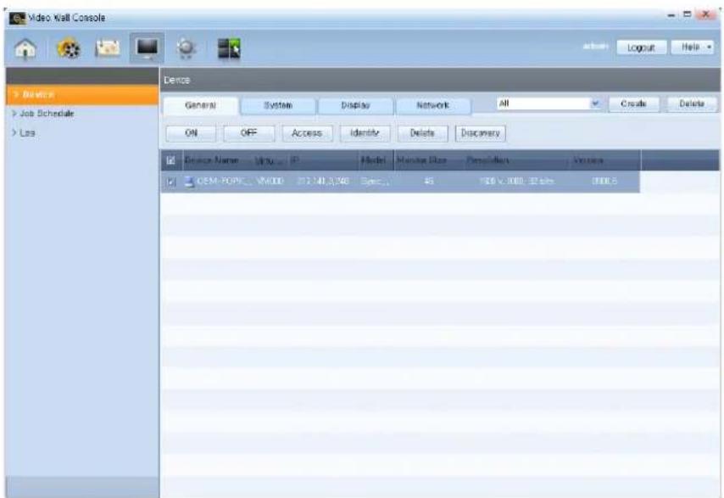Switch to the General tab
724x498 pixels.
click(200, 105)
